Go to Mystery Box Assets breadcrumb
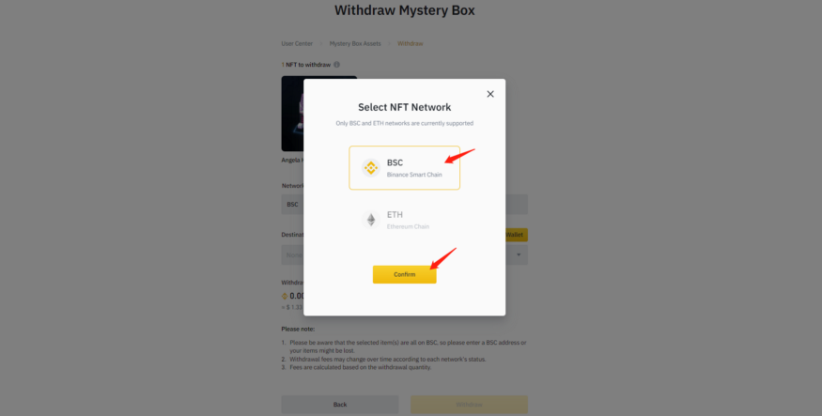 [355, 43]
